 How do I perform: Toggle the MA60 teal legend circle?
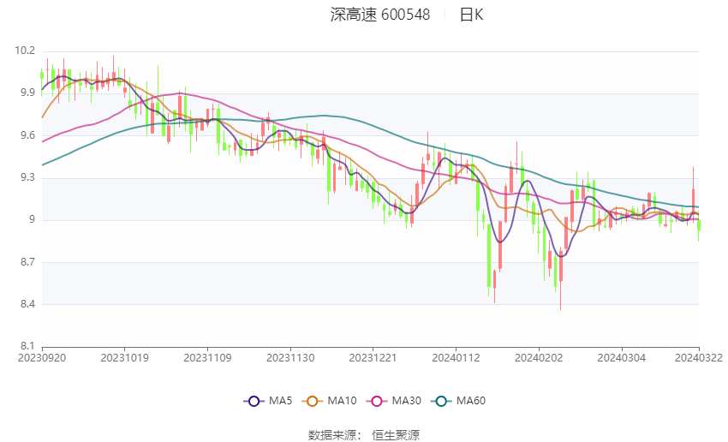[x=442, y=401]
